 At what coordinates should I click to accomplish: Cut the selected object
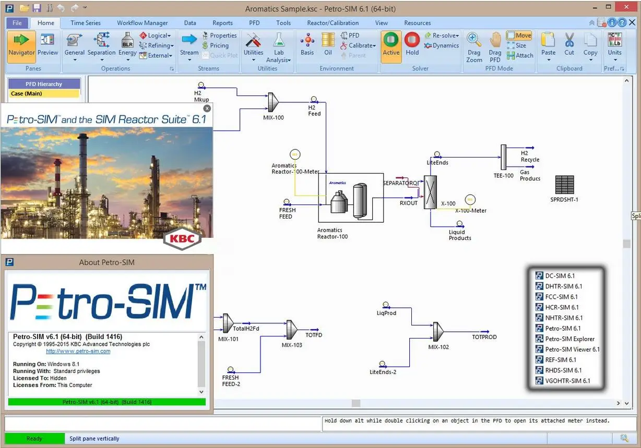[x=569, y=44]
